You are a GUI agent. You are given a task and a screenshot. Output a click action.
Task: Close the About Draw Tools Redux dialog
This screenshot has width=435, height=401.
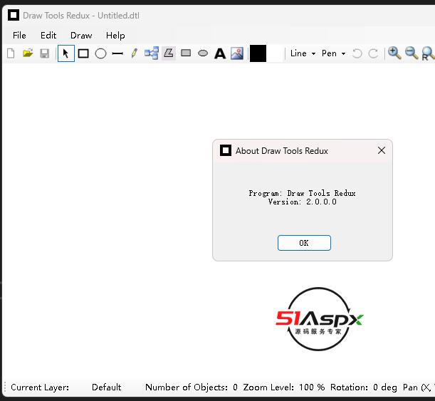click(x=382, y=150)
